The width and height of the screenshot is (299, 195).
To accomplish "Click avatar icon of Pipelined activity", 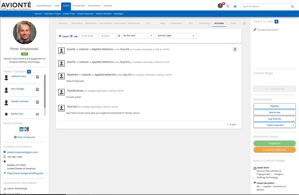I will click(61, 76).
